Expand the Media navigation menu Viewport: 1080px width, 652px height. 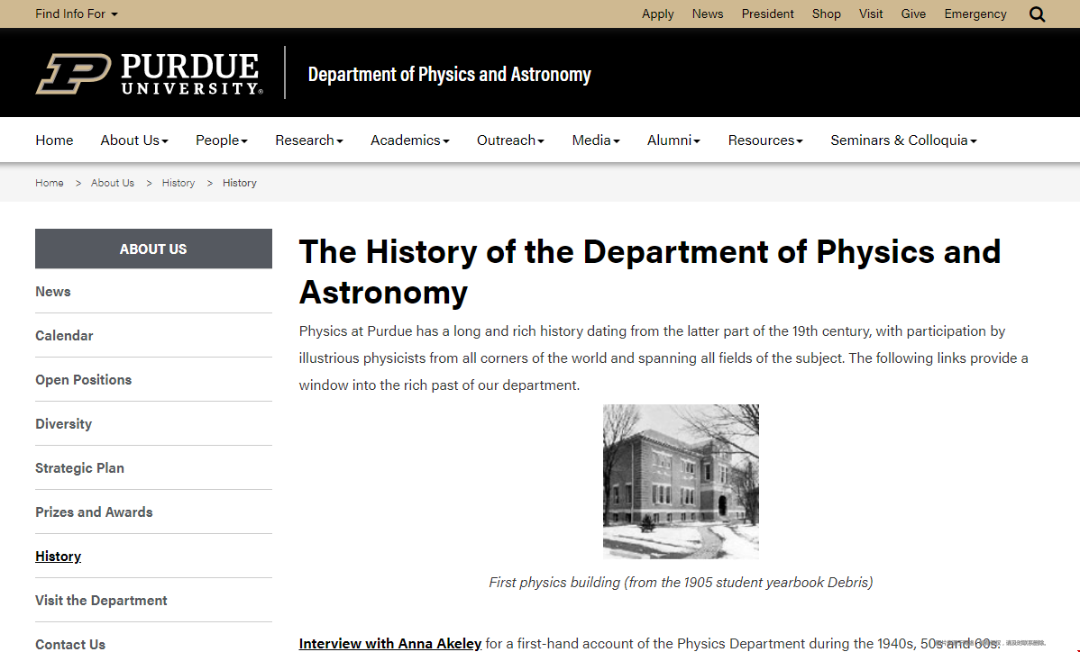596,140
